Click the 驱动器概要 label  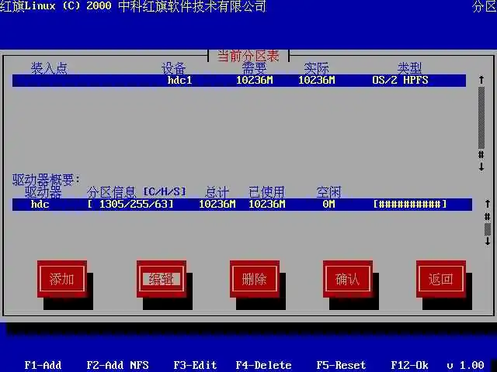(x=47, y=180)
